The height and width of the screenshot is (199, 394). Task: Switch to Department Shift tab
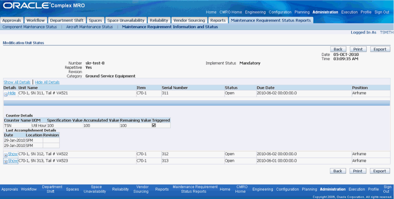coord(67,20)
